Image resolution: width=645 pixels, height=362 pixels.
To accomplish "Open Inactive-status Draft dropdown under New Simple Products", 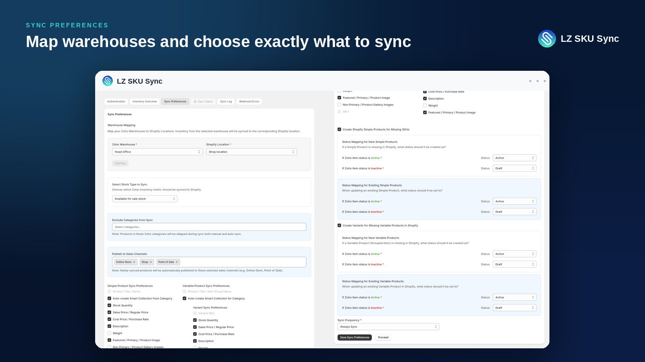I will coord(515,169).
